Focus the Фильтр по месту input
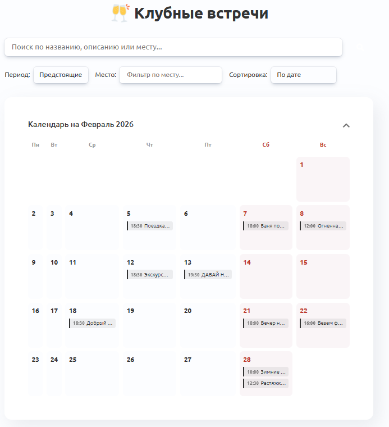Screen dimensions: 389x427 [x=171, y=75]
